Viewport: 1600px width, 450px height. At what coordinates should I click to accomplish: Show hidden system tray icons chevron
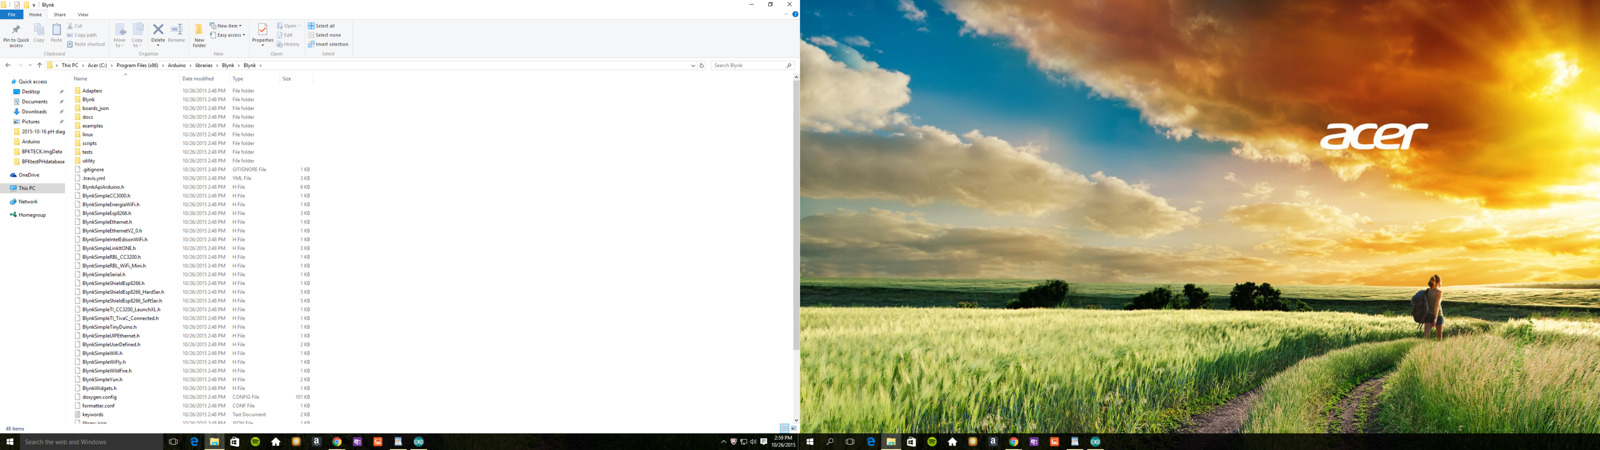723,442
